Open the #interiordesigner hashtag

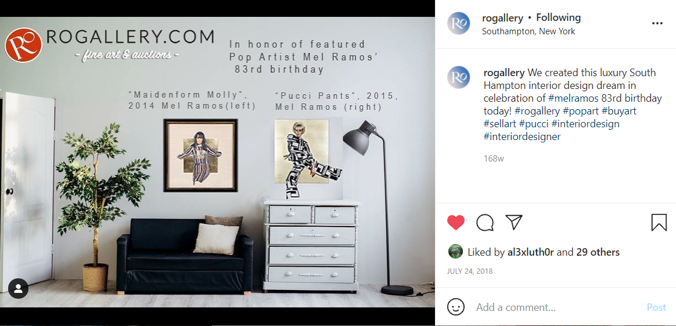(x=522, y=137)
